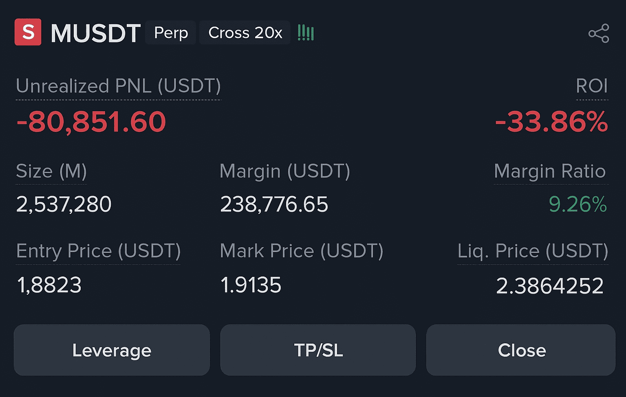Click the Liq. Price (USDT) label

coord(533,251)
